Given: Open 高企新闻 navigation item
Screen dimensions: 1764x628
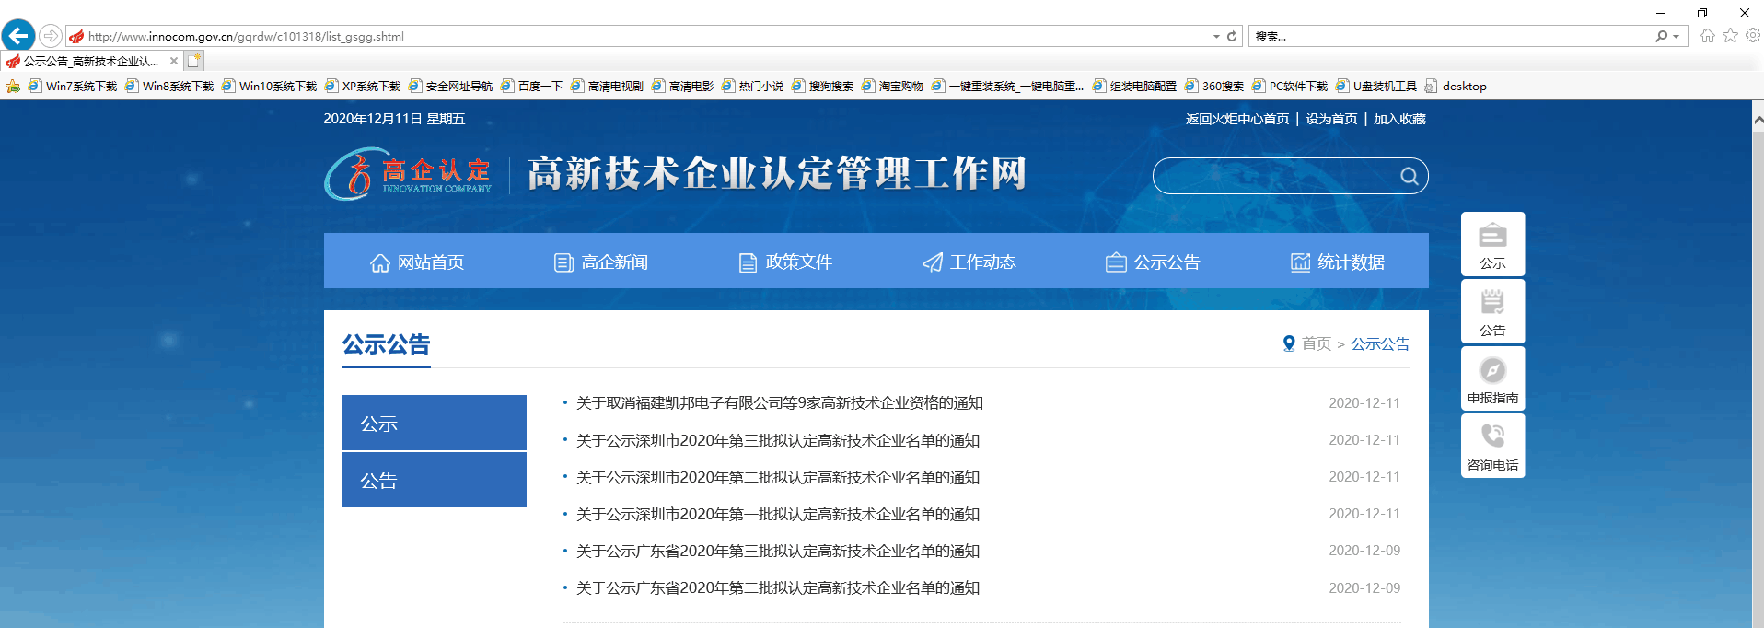Looking at the screenshot, I should [x=600, y=262].
